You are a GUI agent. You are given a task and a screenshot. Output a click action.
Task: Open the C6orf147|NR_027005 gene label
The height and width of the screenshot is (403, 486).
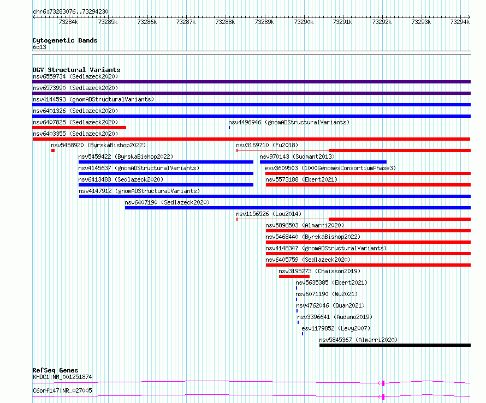tap(62, 390)
